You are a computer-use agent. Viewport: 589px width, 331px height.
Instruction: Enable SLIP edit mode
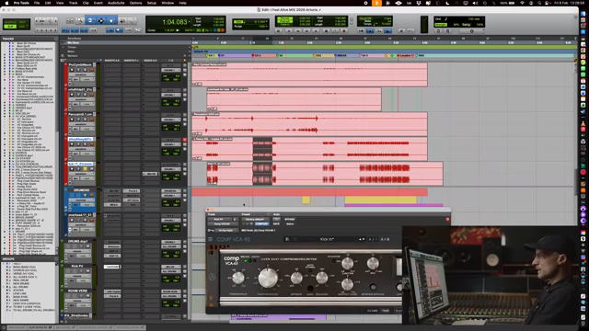10,27
